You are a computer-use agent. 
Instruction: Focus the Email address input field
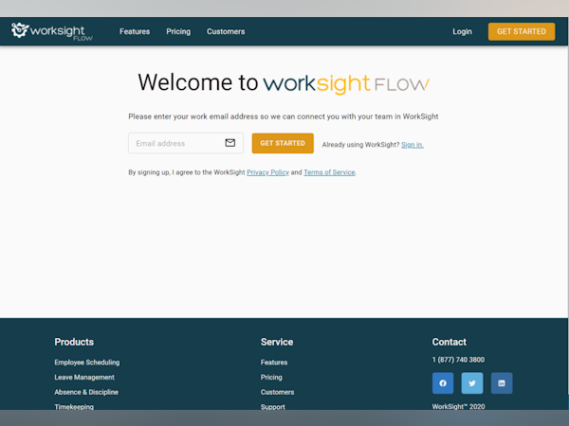coord(186,143)
